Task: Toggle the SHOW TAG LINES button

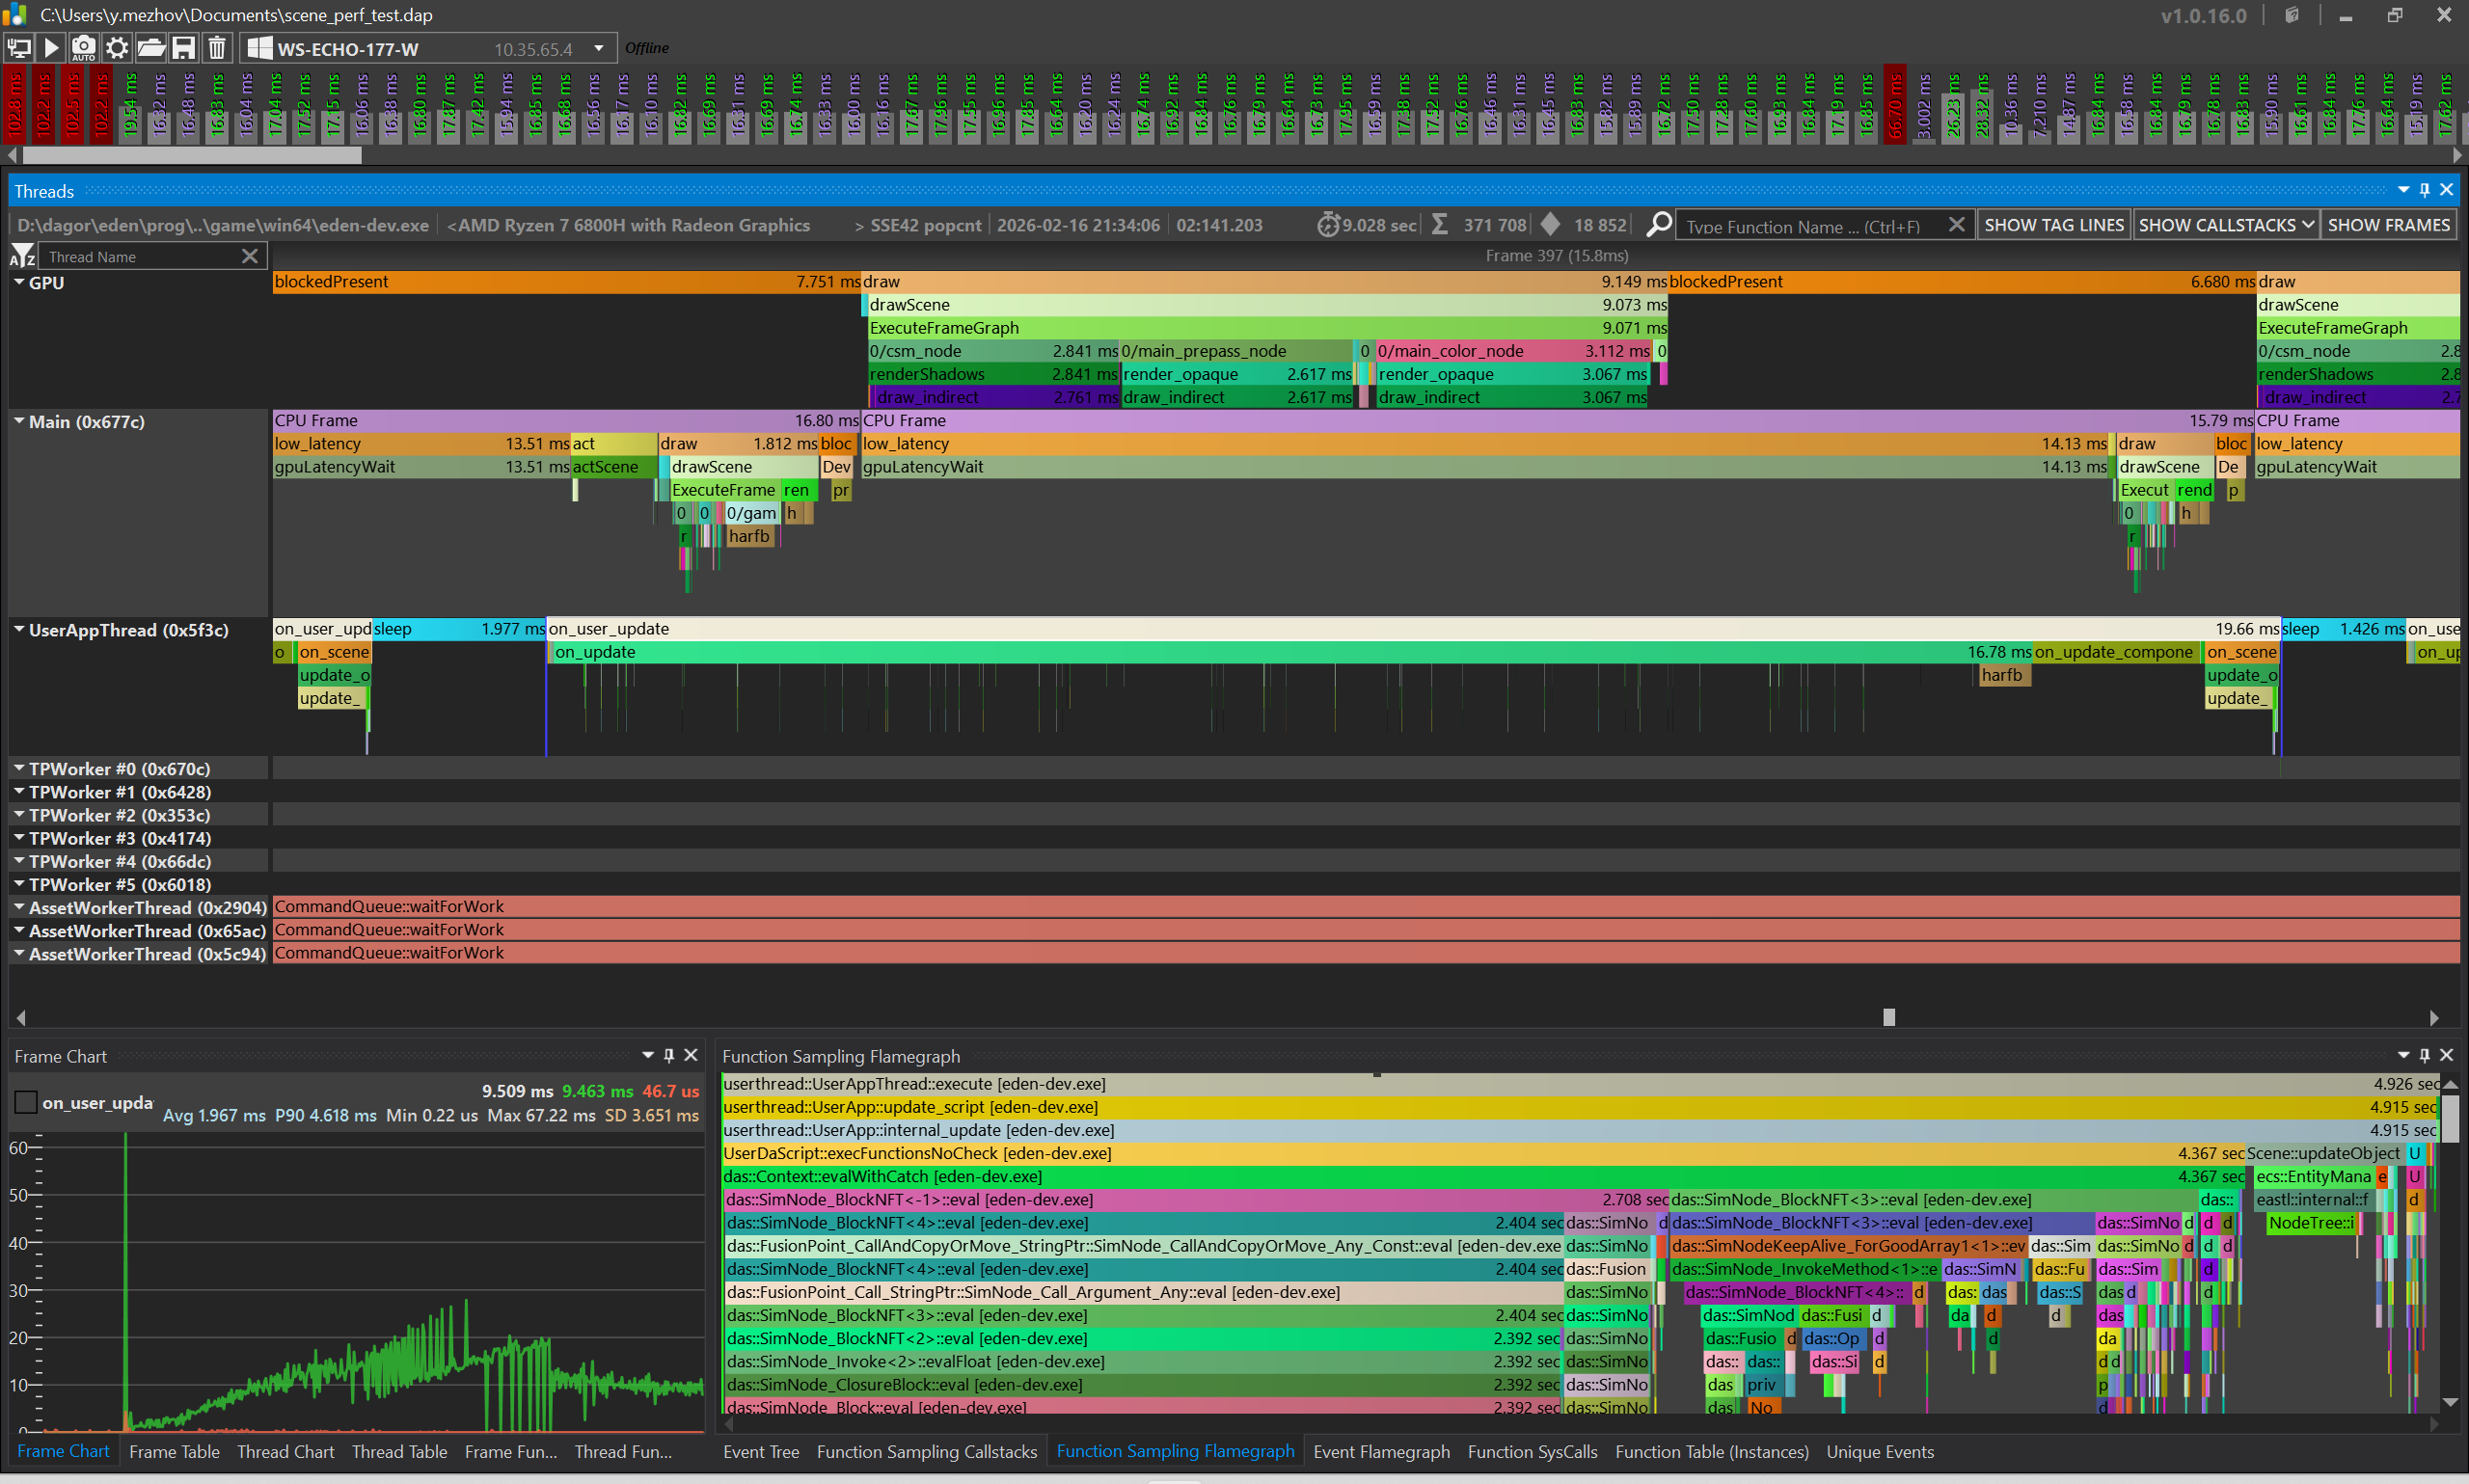Action: click(2053, 225)
